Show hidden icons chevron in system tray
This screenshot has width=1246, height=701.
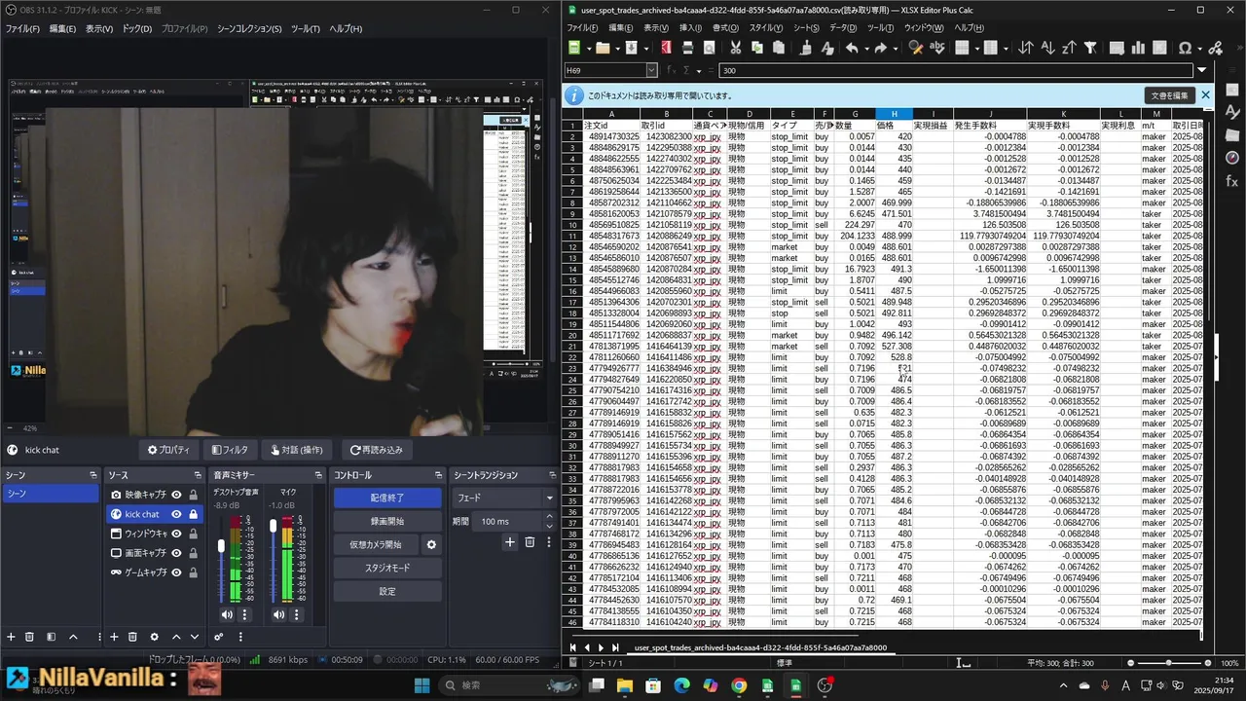[1061, 686]
